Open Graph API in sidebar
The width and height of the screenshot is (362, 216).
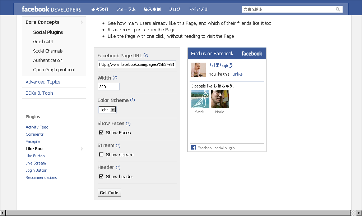pos(43,42)
